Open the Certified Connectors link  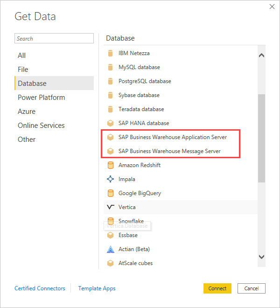40,288
